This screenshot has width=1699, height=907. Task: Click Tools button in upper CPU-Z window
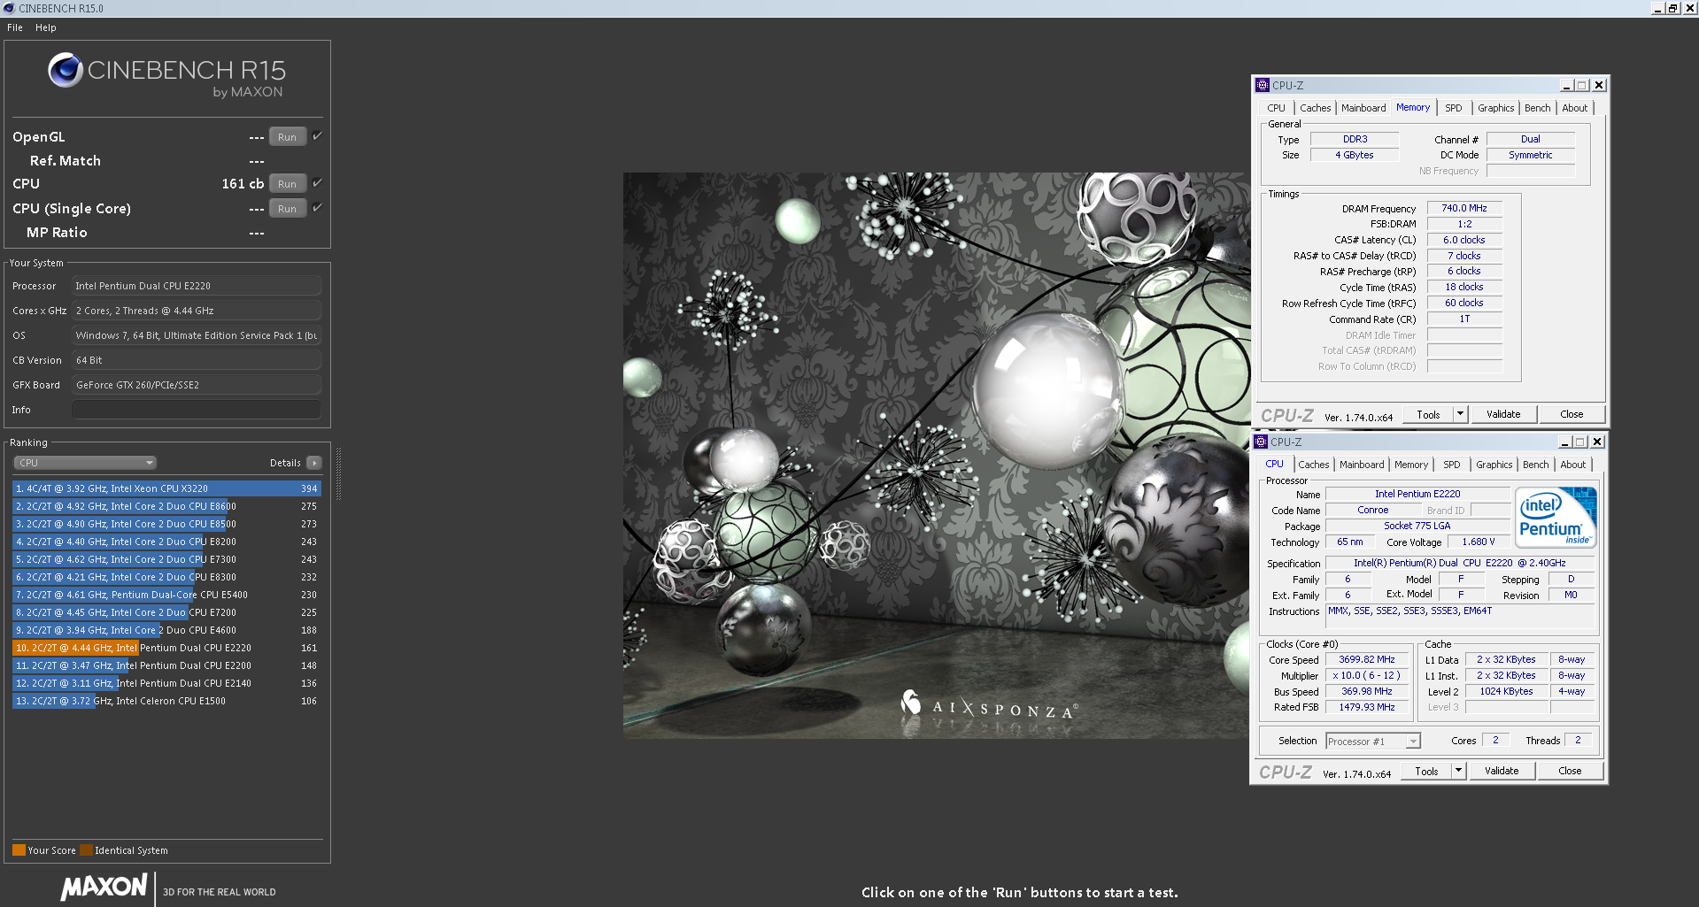[1428, 414]
